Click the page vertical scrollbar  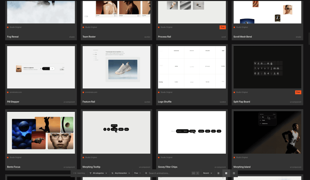pos(309,39)
